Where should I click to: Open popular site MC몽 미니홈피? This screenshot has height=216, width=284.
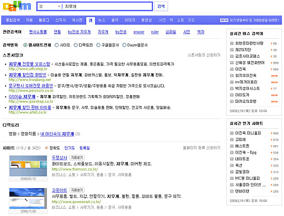tap(247, 178)
